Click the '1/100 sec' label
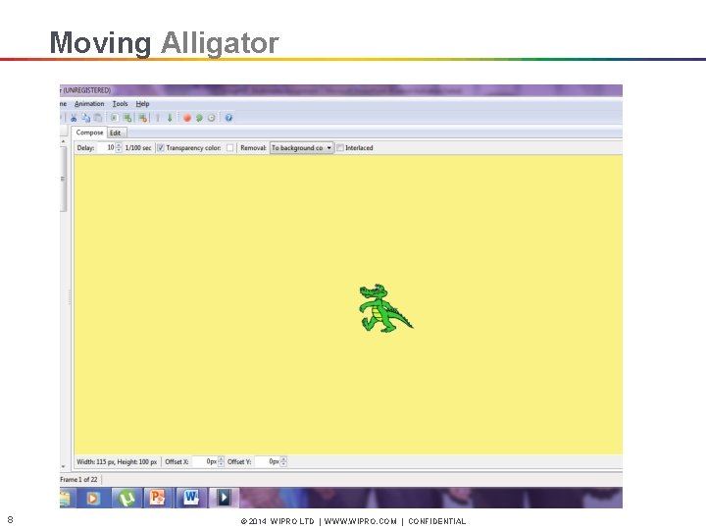 (x=138, y=148)
